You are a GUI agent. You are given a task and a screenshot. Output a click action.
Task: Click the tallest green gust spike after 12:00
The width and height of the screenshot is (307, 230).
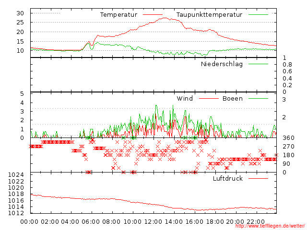click(x=156, y=105)
